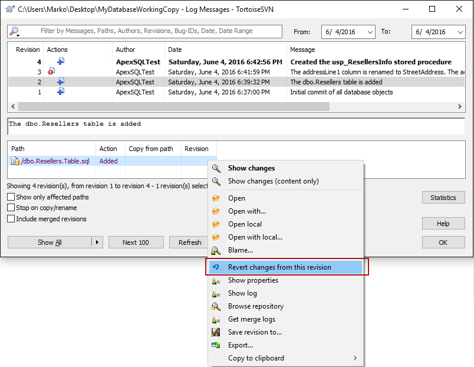Screen dimensions: 474x367
Task: Open the To date dropdown
Action: [x=460, y=32]
